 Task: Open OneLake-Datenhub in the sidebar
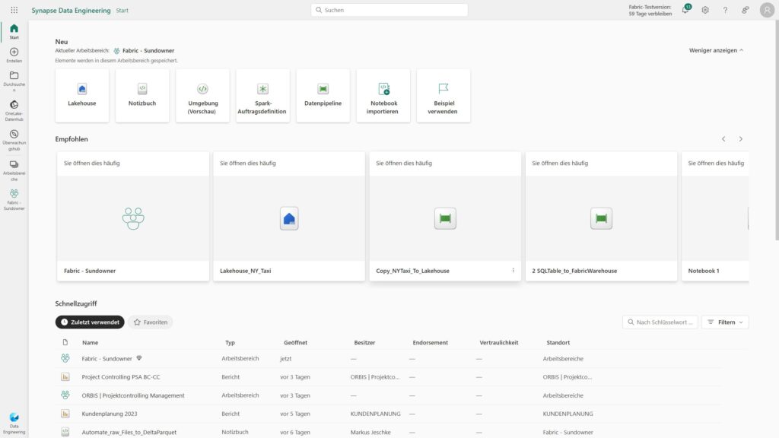pos(14,109)
